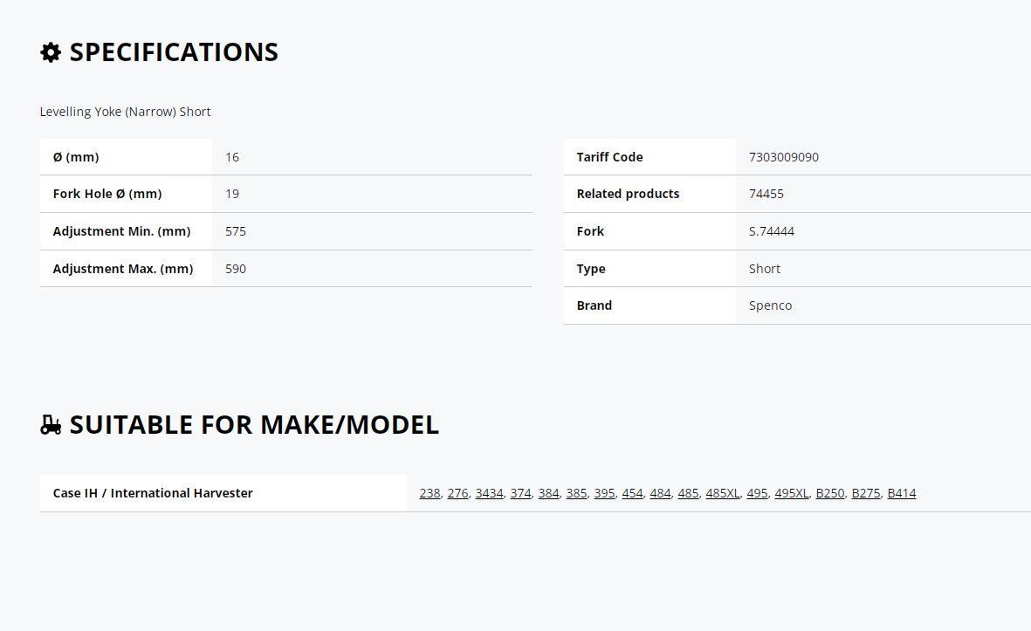The image size is (1031, 631).
Task: Open model 276 link
Action: point(457,493)
